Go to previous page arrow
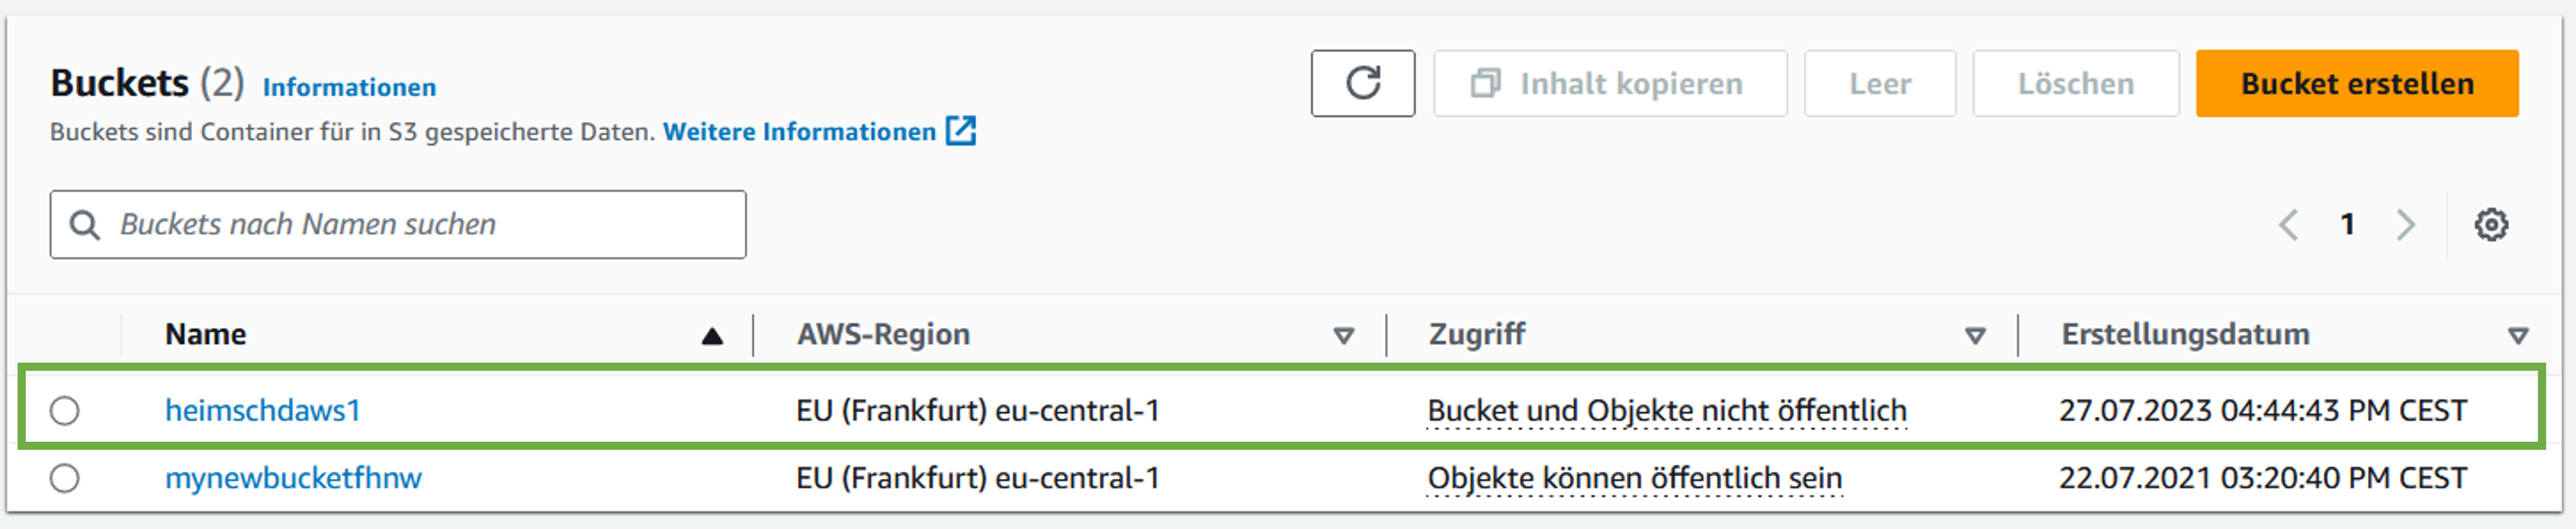 point(2287,224)
